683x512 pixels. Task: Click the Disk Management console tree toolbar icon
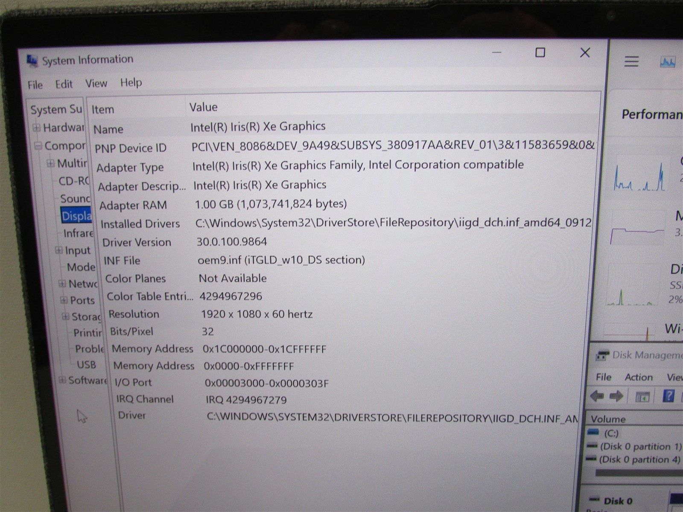tap(642, 397)
